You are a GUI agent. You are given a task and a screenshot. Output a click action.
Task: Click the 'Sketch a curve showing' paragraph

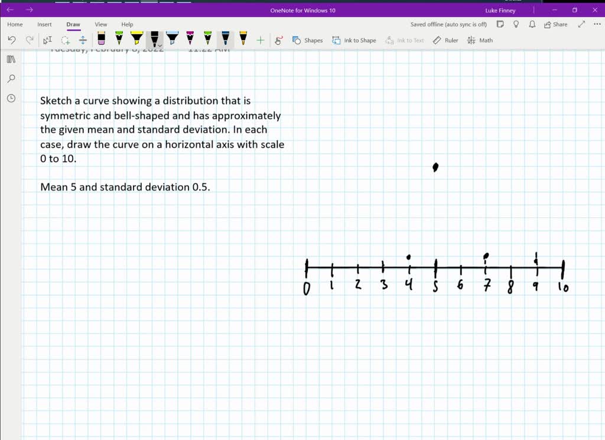pyautogui.click(x=162, y=130)
